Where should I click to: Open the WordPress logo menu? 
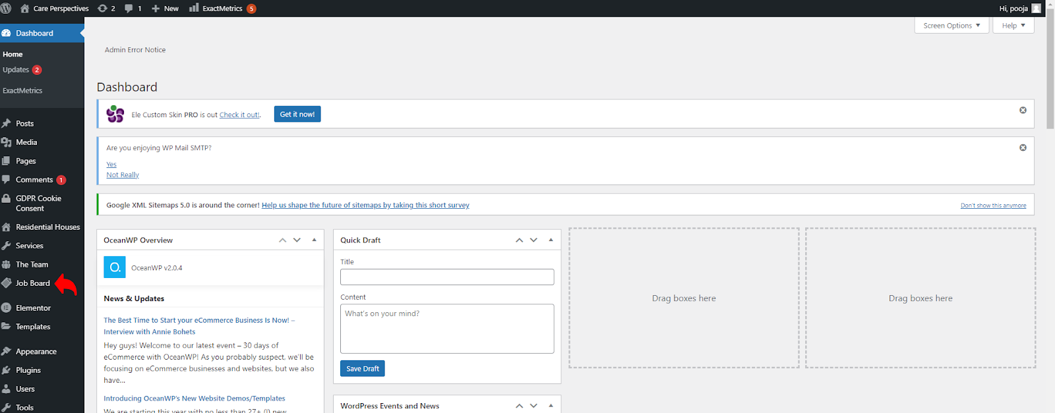pos(6,9)
